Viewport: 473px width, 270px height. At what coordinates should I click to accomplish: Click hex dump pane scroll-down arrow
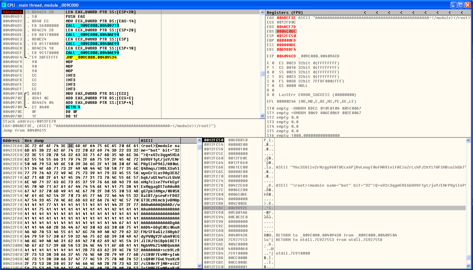click(x=199, y=266)
